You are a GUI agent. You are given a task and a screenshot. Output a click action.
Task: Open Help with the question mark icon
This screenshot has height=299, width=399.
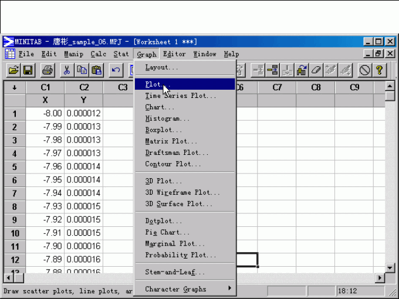tap(380, 70)
